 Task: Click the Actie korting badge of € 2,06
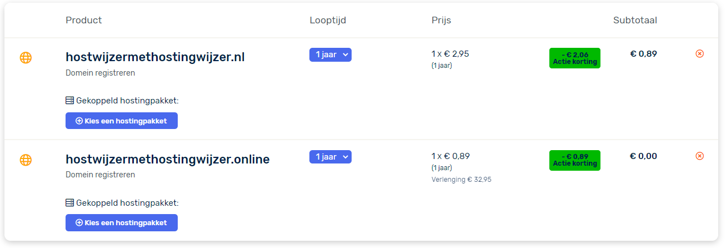[x=574, y=58]
